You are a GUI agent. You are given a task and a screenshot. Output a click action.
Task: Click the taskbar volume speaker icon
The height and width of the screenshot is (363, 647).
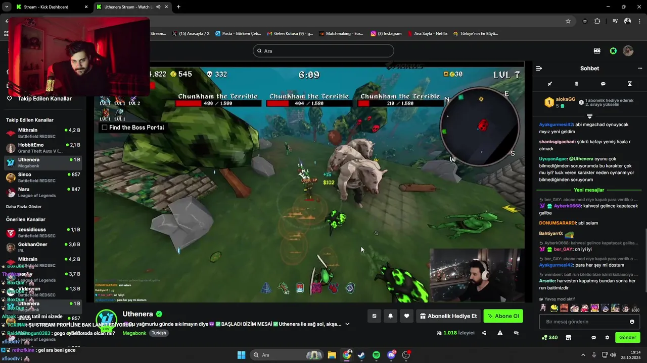[613, 355]
